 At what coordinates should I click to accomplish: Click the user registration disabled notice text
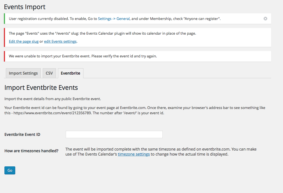pyautogui.click(x=53, y=19)
